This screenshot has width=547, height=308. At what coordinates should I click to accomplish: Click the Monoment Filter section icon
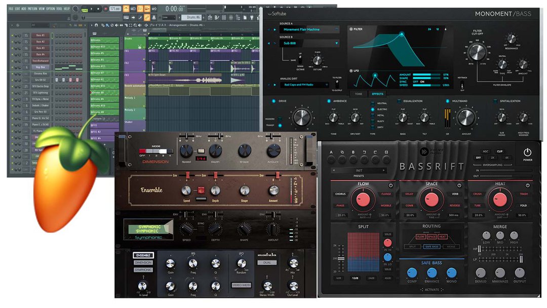click(x=350, y=29)
